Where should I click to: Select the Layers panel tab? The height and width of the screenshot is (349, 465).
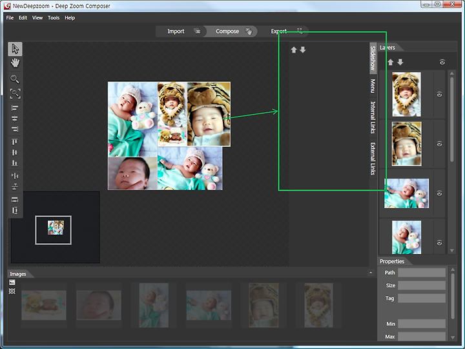387,47
